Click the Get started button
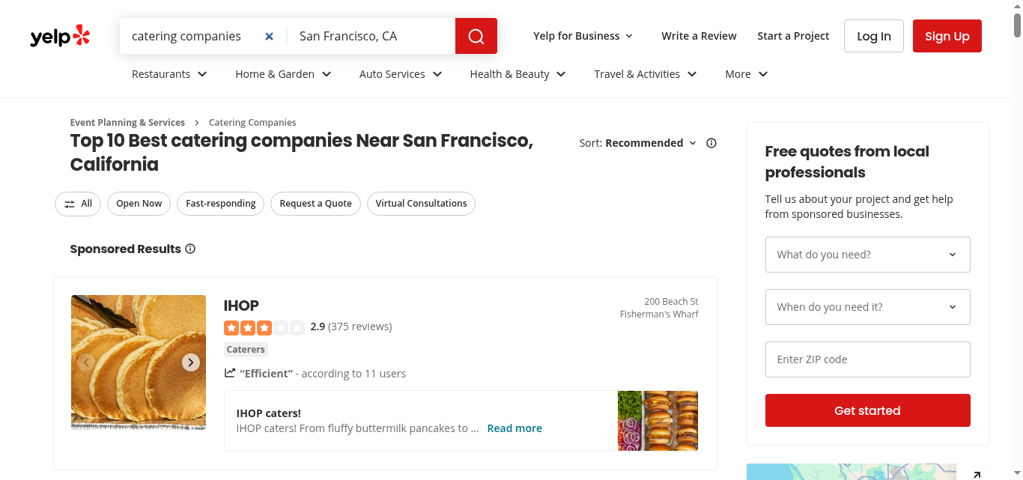1023x480 pixels. pyautogui.click(x=867, y=410)
